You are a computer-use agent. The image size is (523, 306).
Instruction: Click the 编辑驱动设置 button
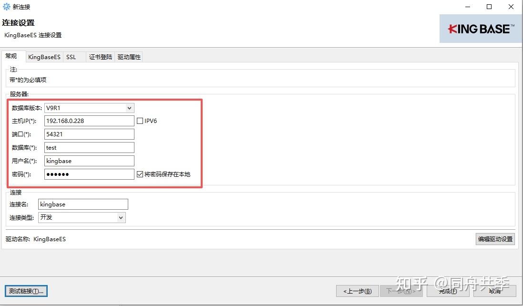coord(495,239)
